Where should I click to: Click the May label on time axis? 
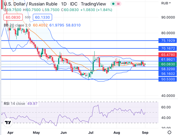click(x=36, y=133)
